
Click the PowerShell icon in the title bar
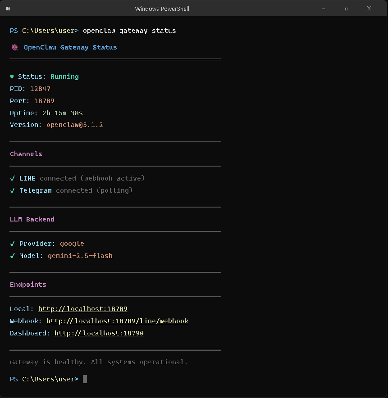pos(8,8)
